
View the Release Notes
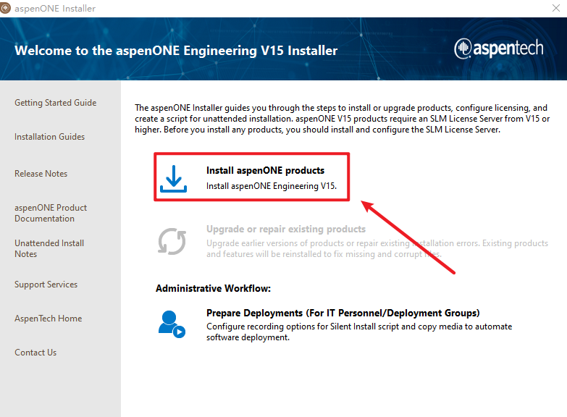(41, 174)
